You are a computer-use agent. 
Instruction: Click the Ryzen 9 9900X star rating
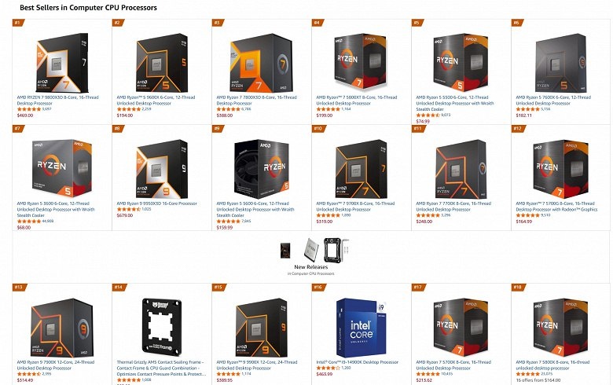click(x=229, y=374)
